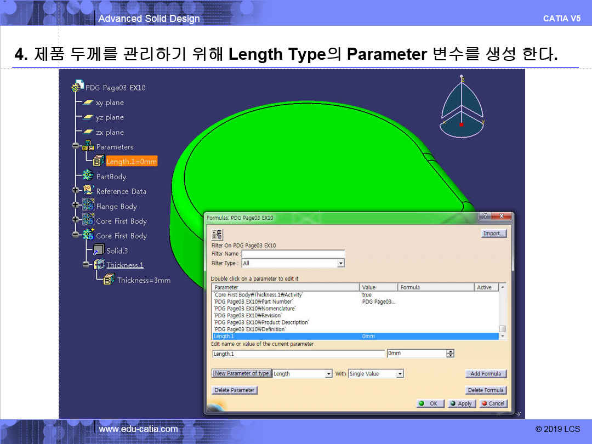Collapse the Parameters tree node
This screenshot has width=592, height=444.
pos(75,147)
